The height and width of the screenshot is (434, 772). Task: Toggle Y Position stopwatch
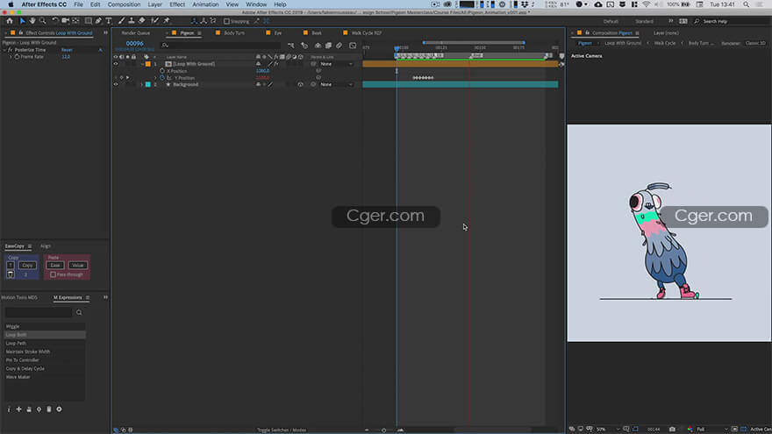coord(162,78)
